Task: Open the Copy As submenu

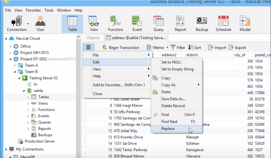Action: tap(176, 85)
